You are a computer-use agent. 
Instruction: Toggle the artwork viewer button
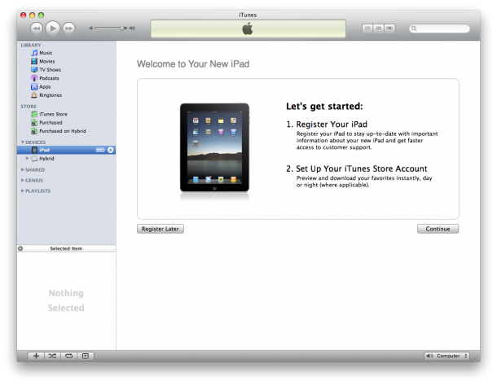86,356
